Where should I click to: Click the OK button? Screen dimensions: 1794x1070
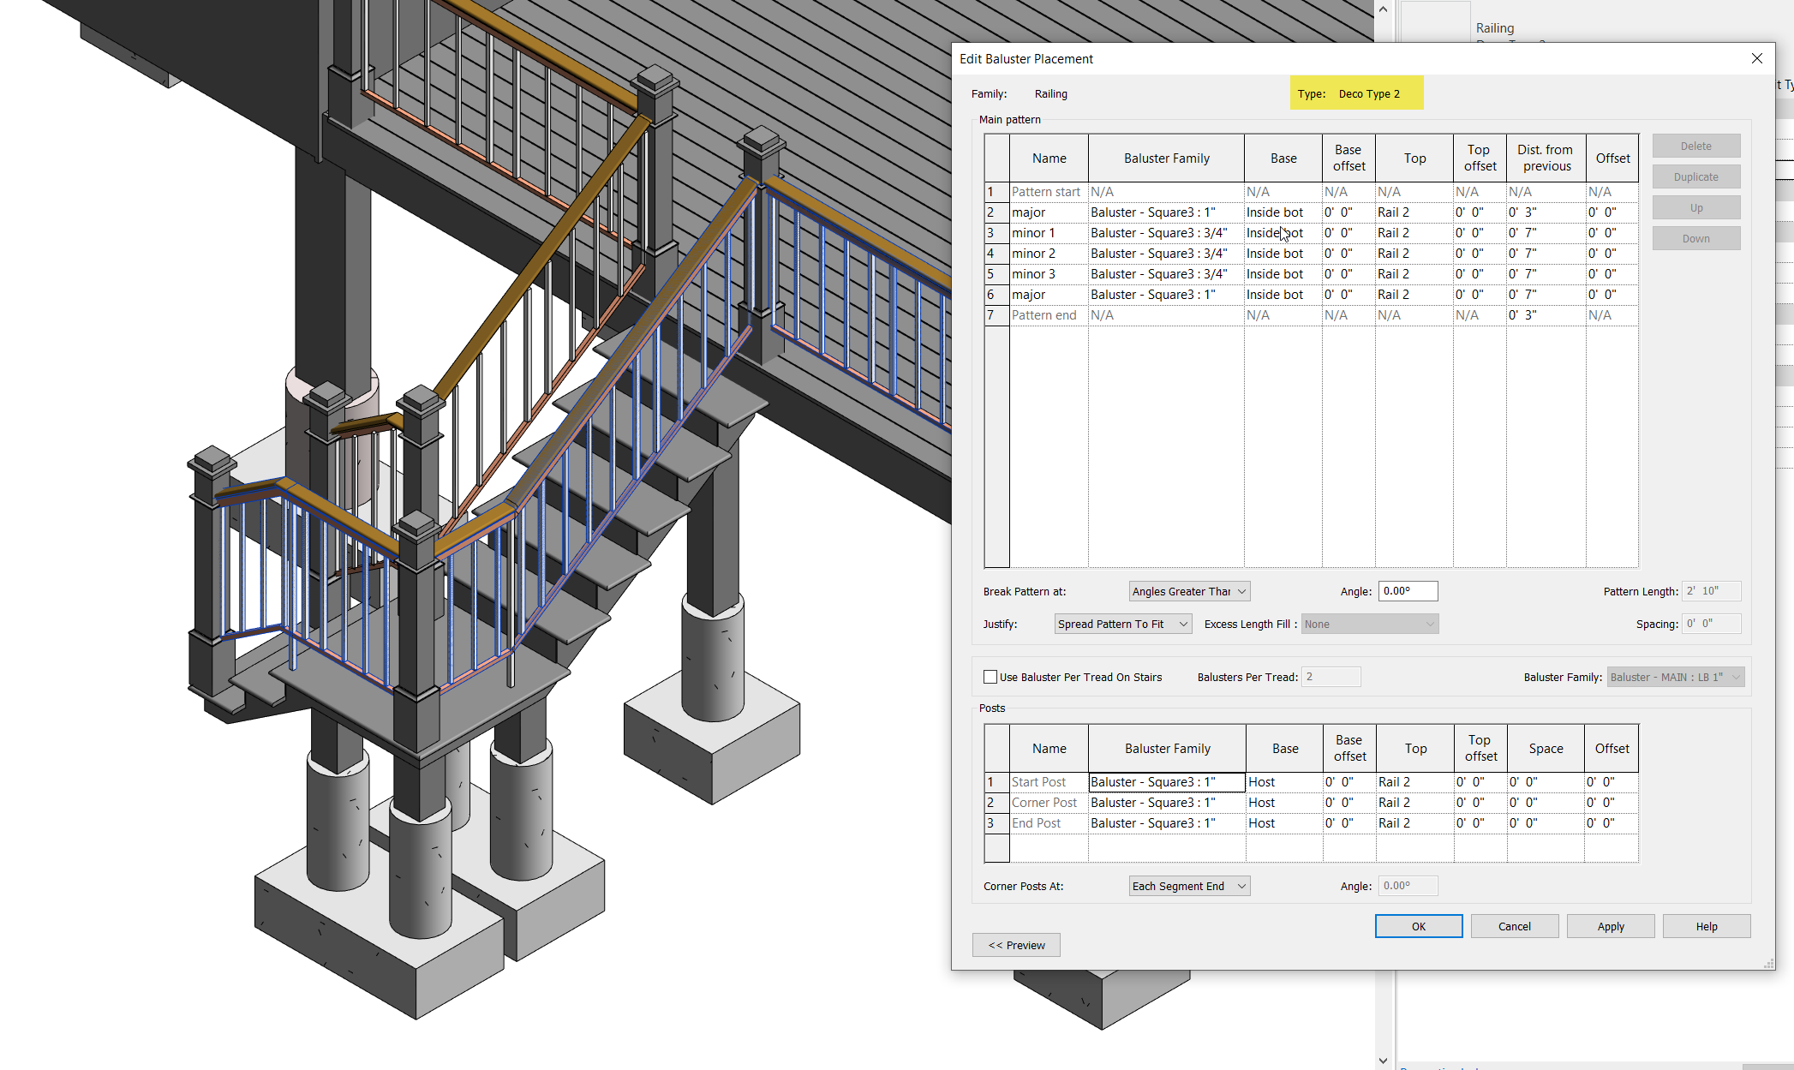click(1418, 926)
